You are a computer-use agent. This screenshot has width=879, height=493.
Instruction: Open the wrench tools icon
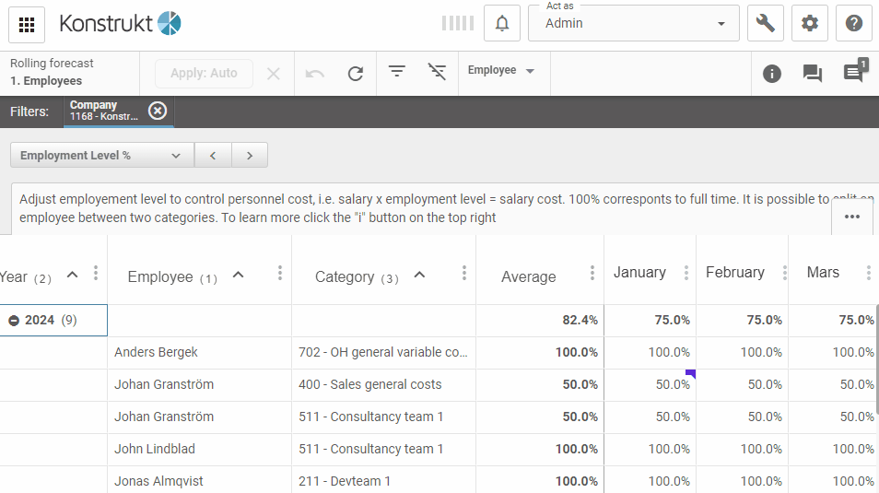(765, 24)
